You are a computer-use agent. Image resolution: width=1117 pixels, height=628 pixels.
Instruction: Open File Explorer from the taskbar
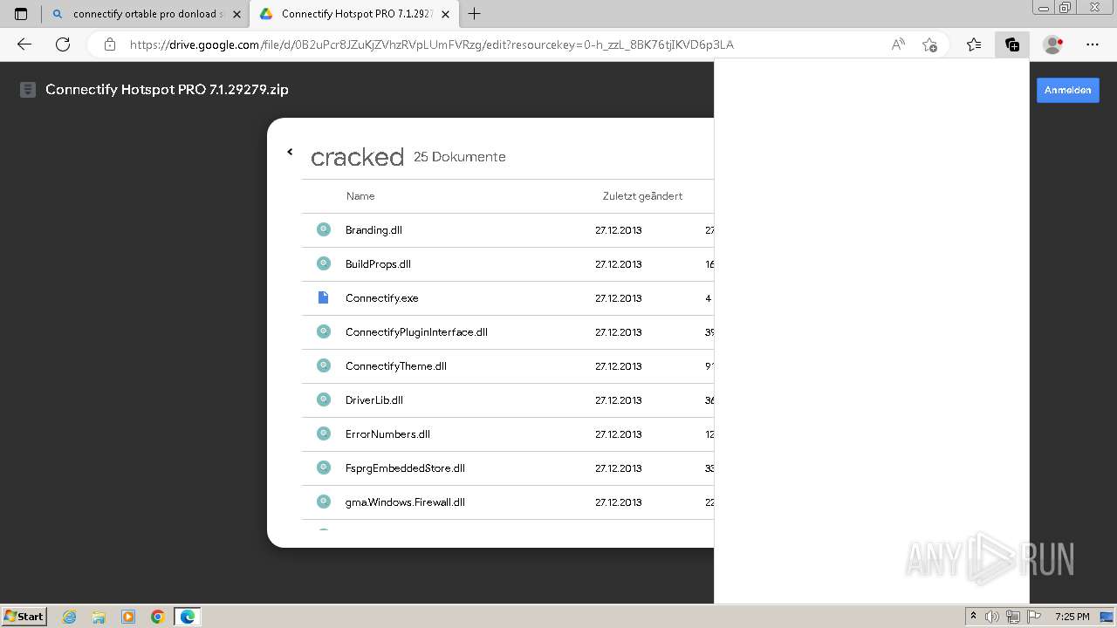[99, 617]
